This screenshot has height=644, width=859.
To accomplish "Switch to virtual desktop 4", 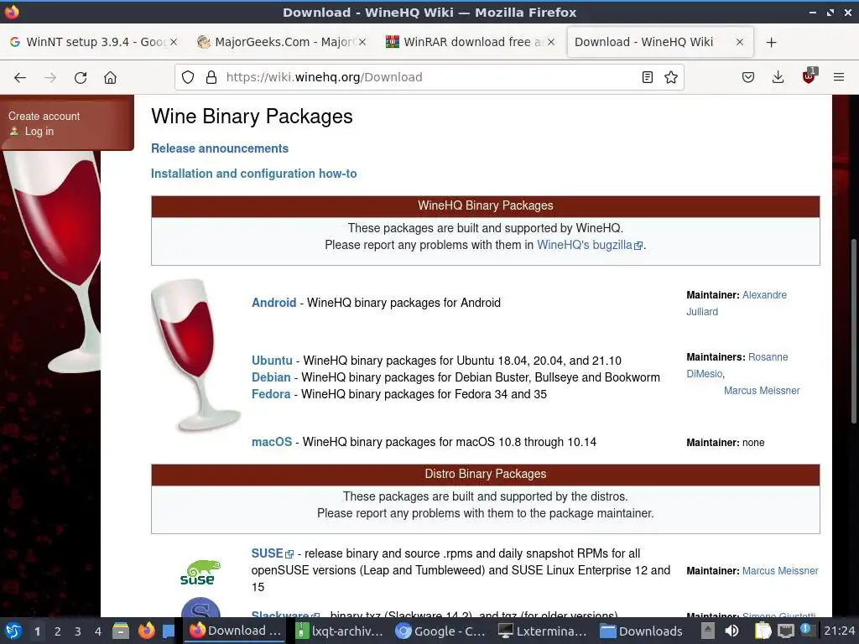I will coord(98,631).
